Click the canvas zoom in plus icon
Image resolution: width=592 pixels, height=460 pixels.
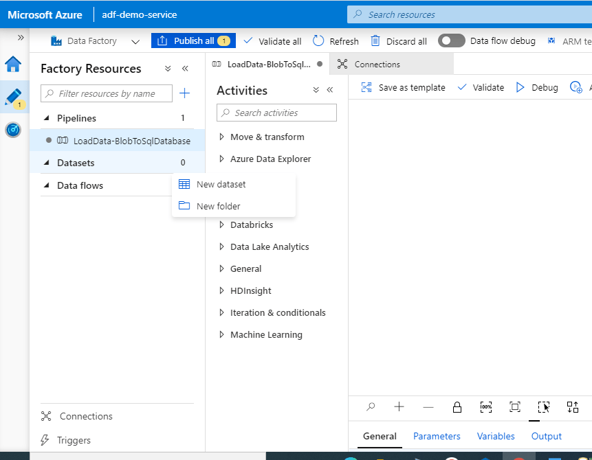[x=399, y=407]
